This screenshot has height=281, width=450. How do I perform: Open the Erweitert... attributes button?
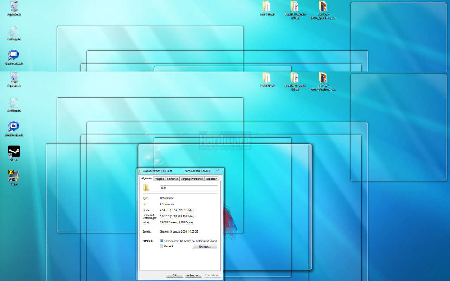pyautogui.click(x=205, y=247)
